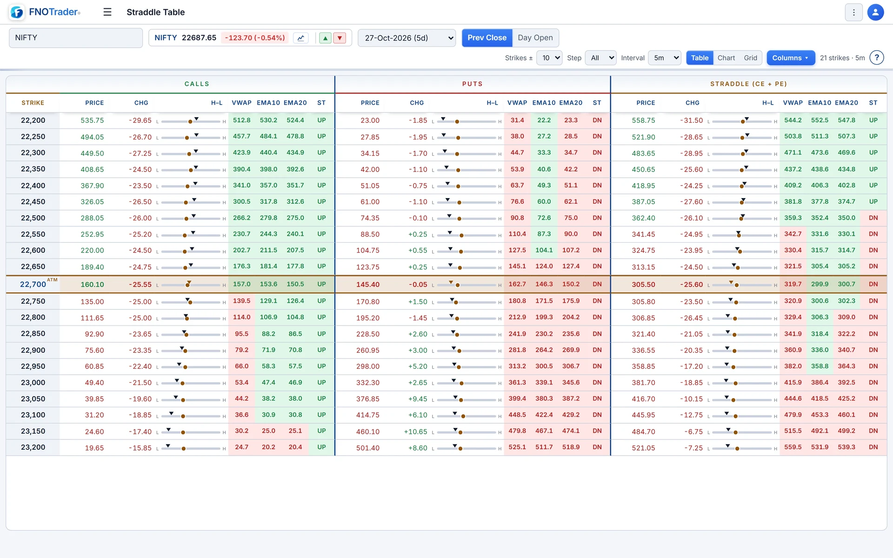Click Calls PRICE column header
The width and height of the screenshot is (893, 558).
(x=94, y=103)
